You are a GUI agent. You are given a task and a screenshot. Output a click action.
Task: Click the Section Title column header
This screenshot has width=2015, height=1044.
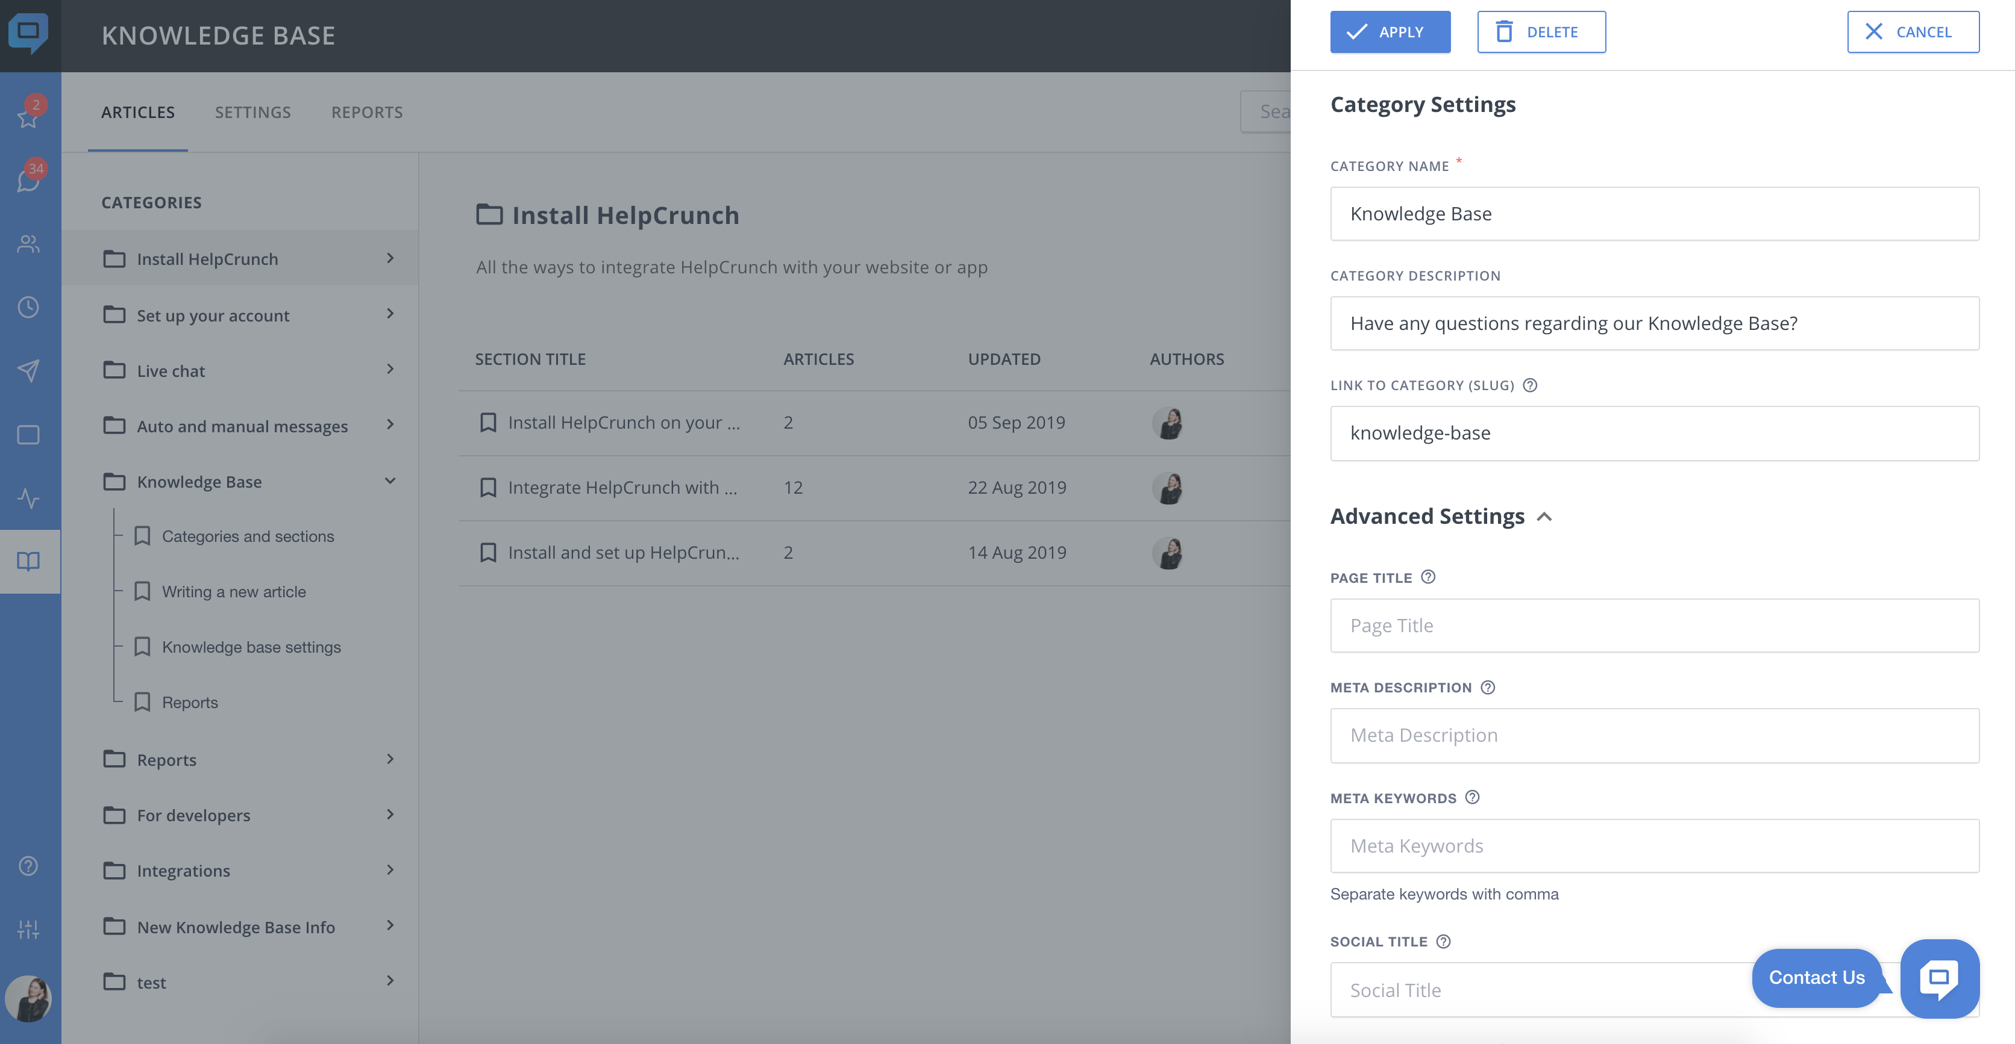coord(530,359)
